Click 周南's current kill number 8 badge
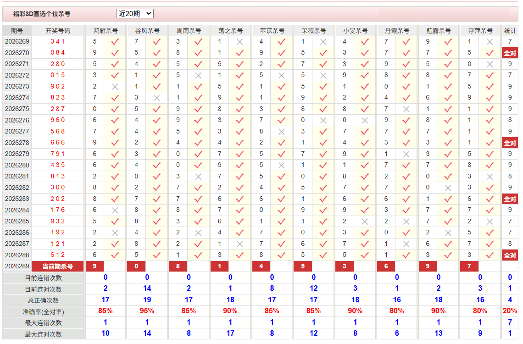This screenshot has width=523, height=344. click(178, 266)
